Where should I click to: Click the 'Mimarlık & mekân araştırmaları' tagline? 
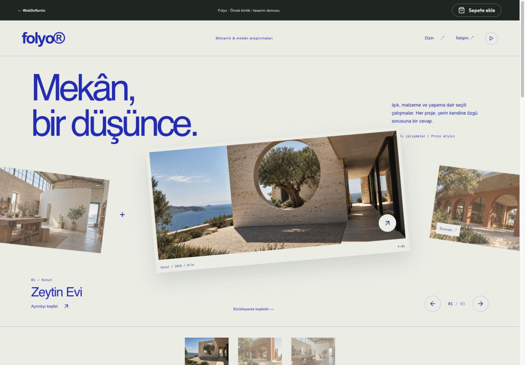[x=244, y=38]
